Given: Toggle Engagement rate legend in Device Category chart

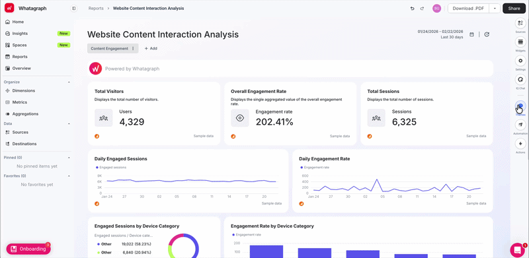Looking at the screenshot, I should pyautogui.click(x=247, y=235).
